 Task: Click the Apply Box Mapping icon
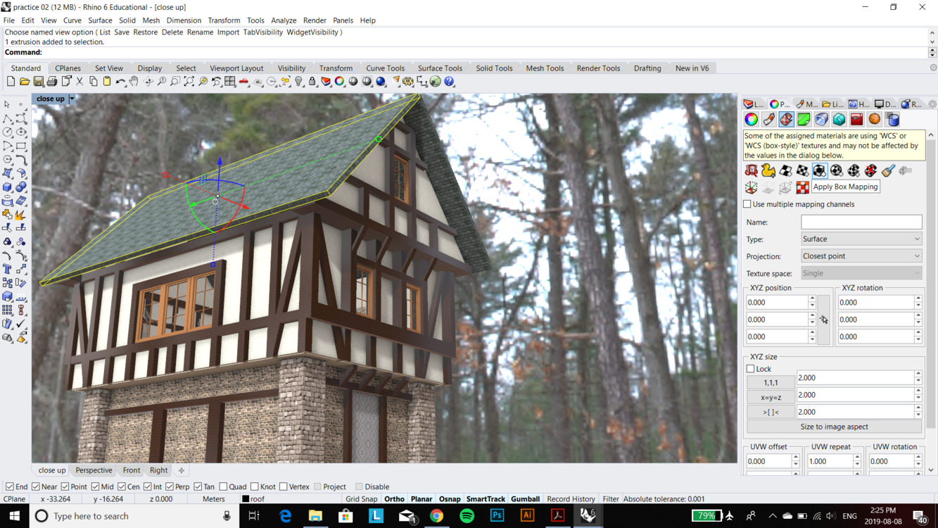(x=820, y=170)
